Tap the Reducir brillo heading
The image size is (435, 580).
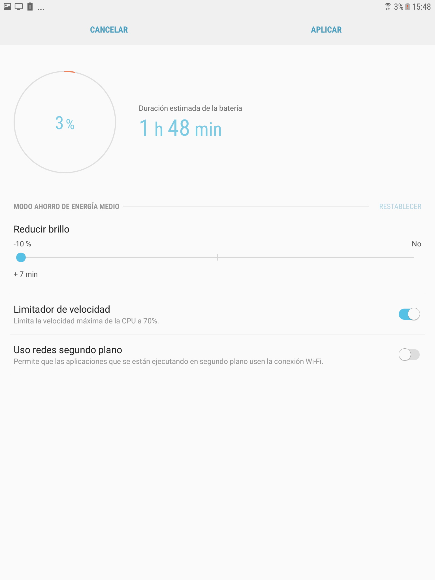pos(42,229)
